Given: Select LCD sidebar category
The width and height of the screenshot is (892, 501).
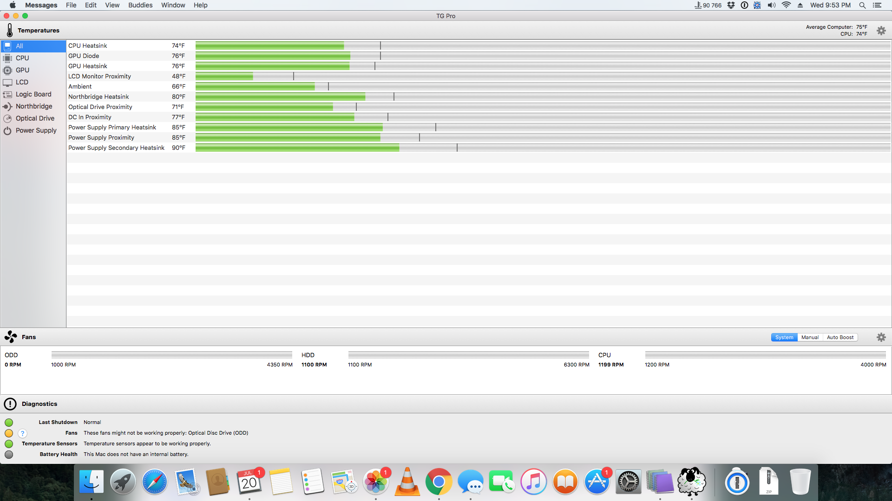Looking at the screenshot, I should coord(22,82).
